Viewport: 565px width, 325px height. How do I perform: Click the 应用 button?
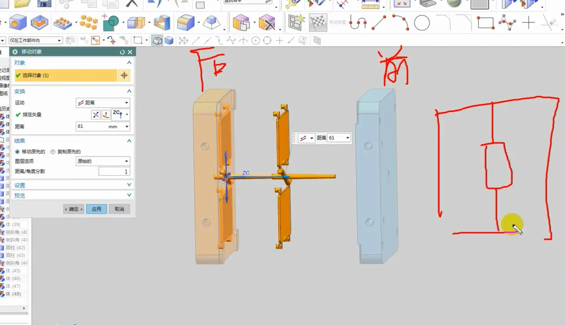pyautogui.click(x=96, y=209)
